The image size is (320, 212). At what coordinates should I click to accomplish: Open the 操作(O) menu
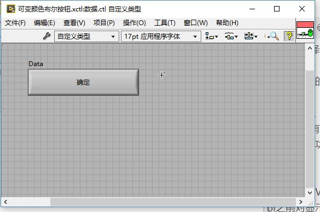tap(134, 23)
